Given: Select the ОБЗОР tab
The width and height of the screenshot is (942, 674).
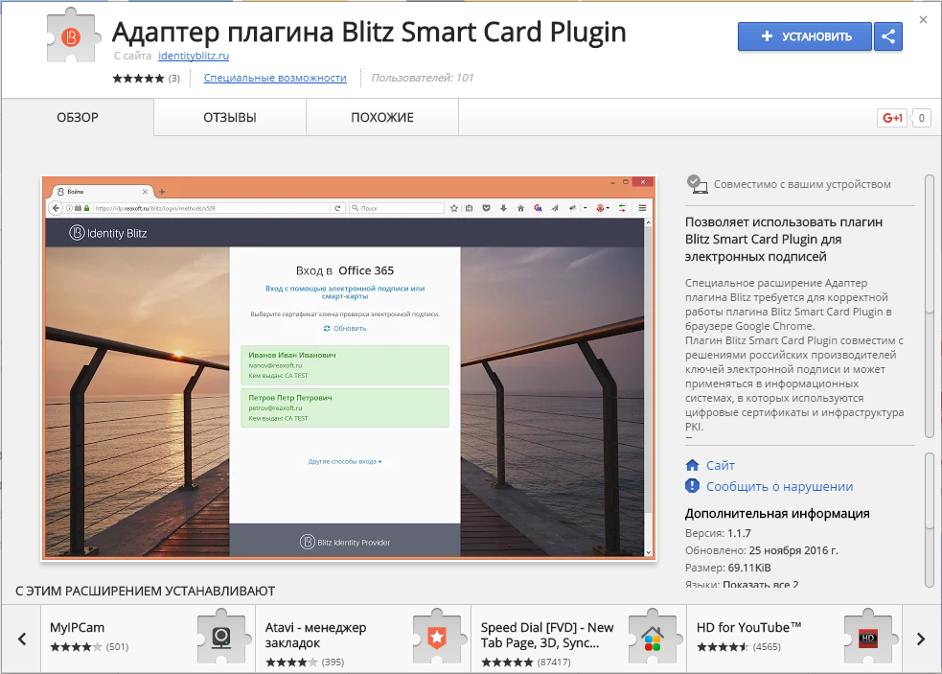Looking at the screenshot, I should click(78, 118).
